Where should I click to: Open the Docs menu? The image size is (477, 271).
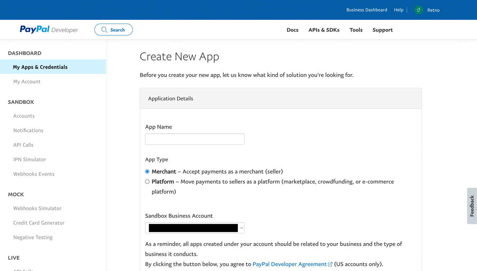(x=292, y=30)
